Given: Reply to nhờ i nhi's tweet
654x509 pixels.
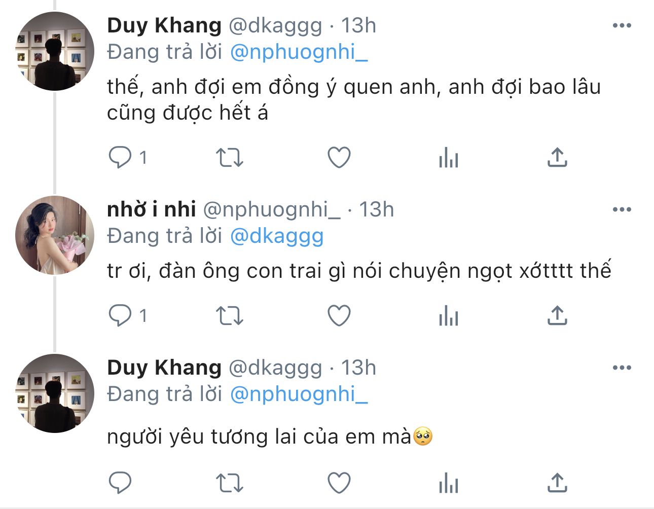Looking at the screenshot, I should tap(120, 316).
